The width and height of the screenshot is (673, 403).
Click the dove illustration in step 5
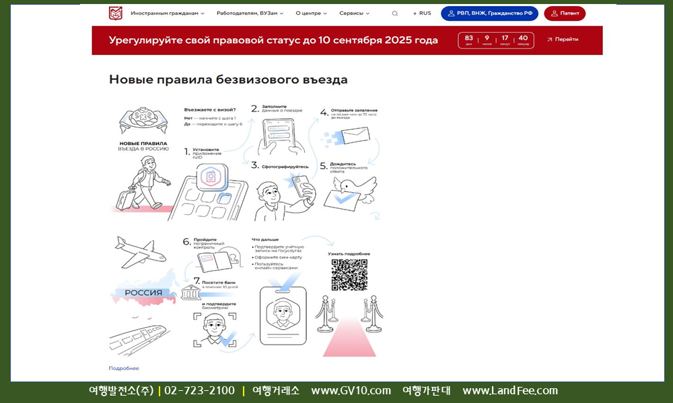357,188
